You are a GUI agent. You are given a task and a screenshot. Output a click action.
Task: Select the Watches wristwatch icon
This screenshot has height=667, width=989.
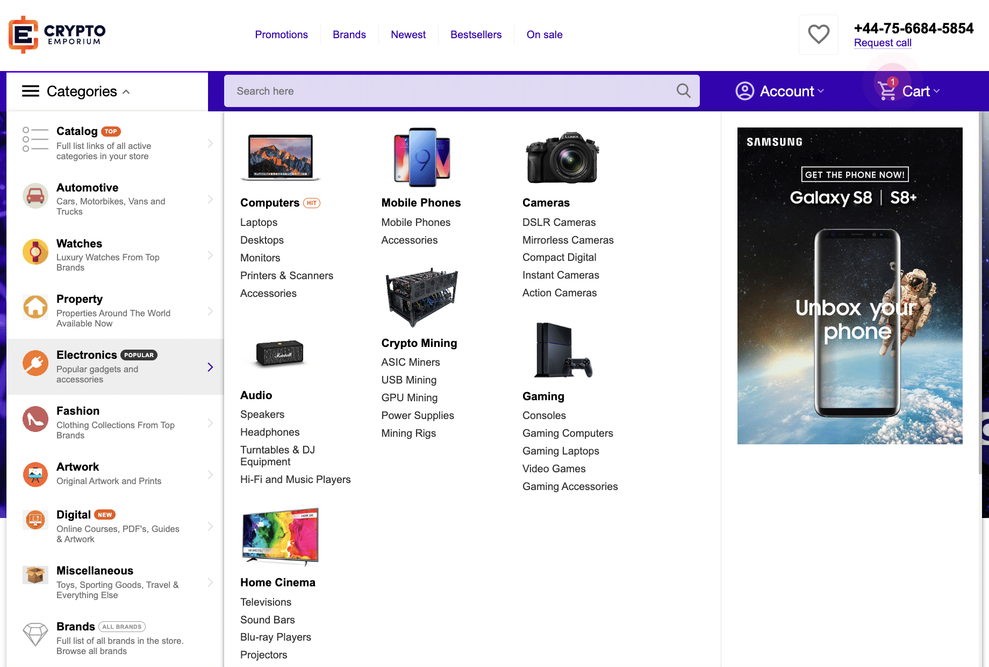click(35, 252)
